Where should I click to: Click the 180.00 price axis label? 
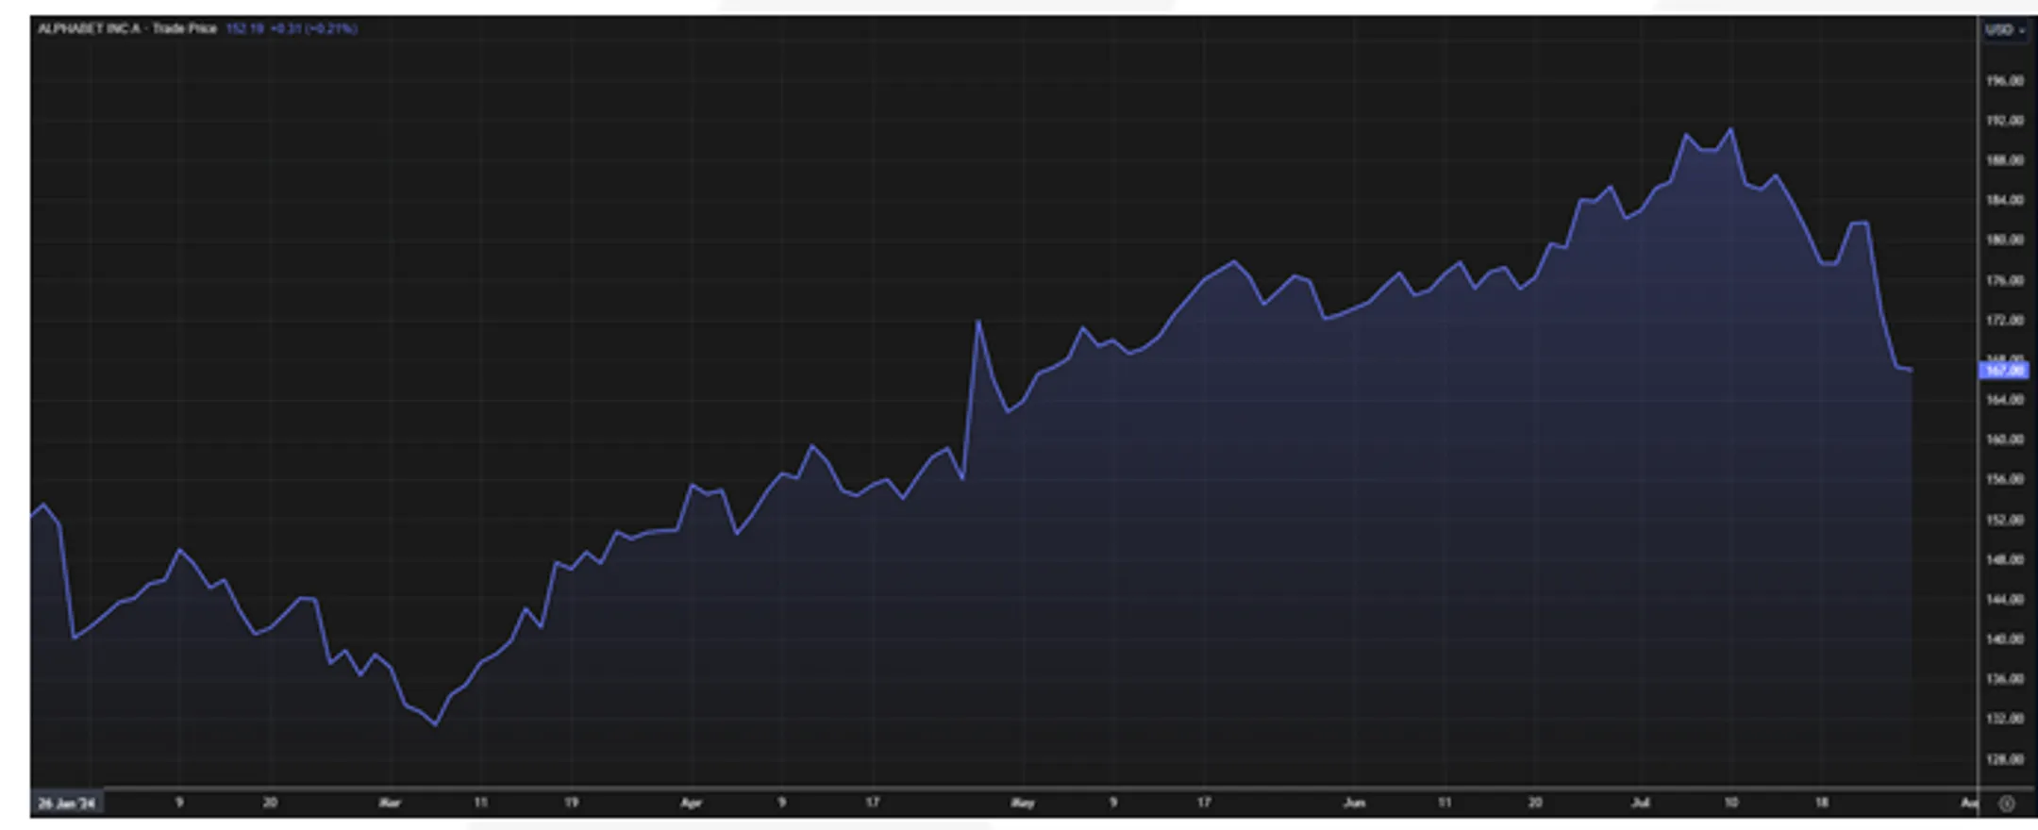[2004, 240]
